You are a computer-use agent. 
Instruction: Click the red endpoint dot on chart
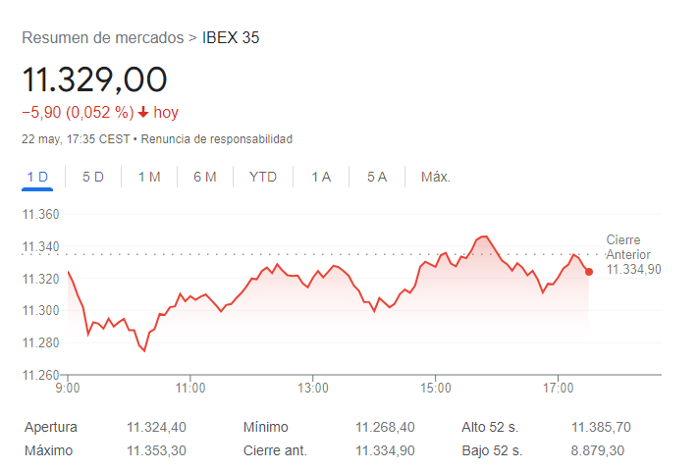coord(588,272)
